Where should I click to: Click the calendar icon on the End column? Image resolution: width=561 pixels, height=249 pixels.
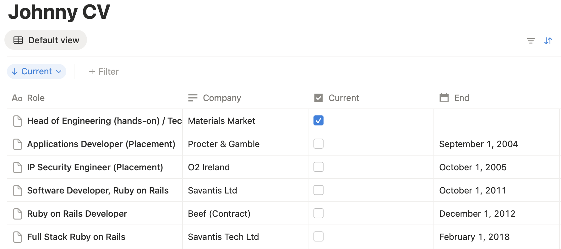click(x=444, y=98)
